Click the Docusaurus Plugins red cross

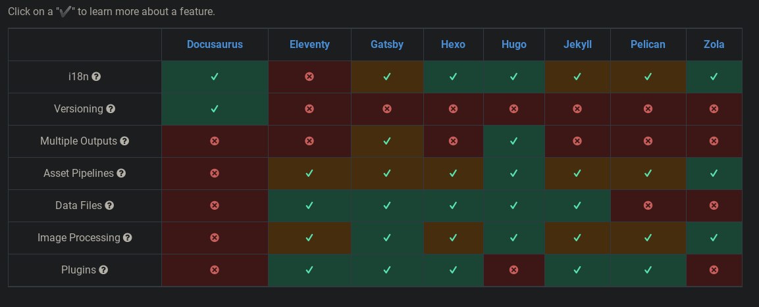[215, 270]
